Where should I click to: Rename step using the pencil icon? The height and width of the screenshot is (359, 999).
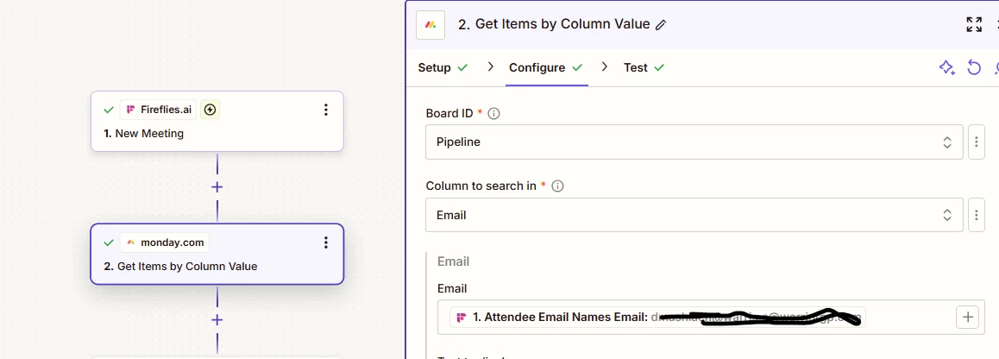click(661, 25)
